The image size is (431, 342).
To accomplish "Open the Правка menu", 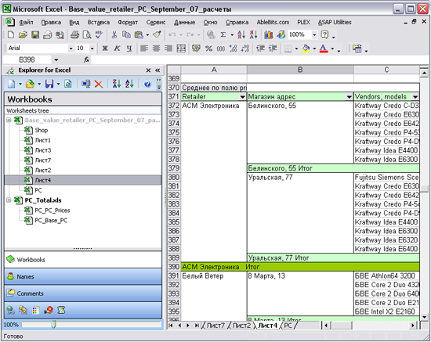I will coord(51,22).
